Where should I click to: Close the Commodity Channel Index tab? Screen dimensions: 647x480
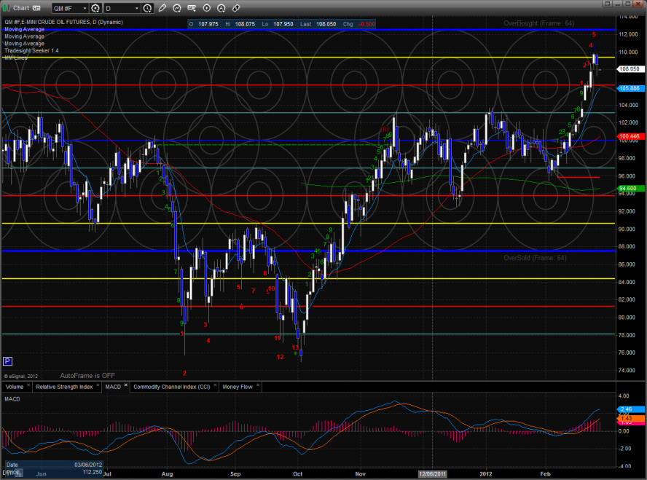(x=216, y=385)
